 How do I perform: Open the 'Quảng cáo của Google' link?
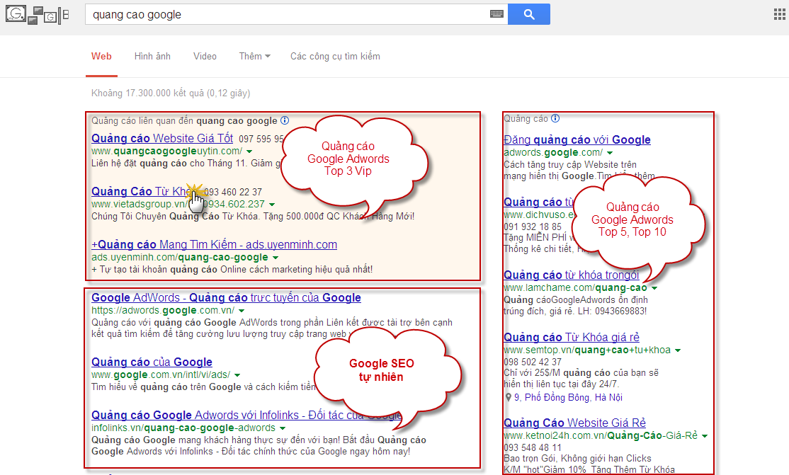(152, 362)
